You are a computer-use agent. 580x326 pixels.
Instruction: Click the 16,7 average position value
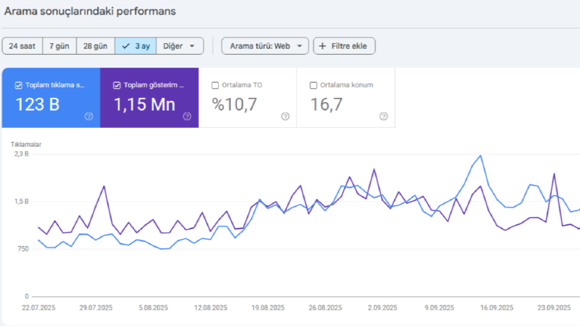coord(326,105)
